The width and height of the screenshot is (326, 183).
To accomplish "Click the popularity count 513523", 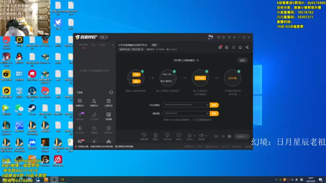I will tap(172, 49).
